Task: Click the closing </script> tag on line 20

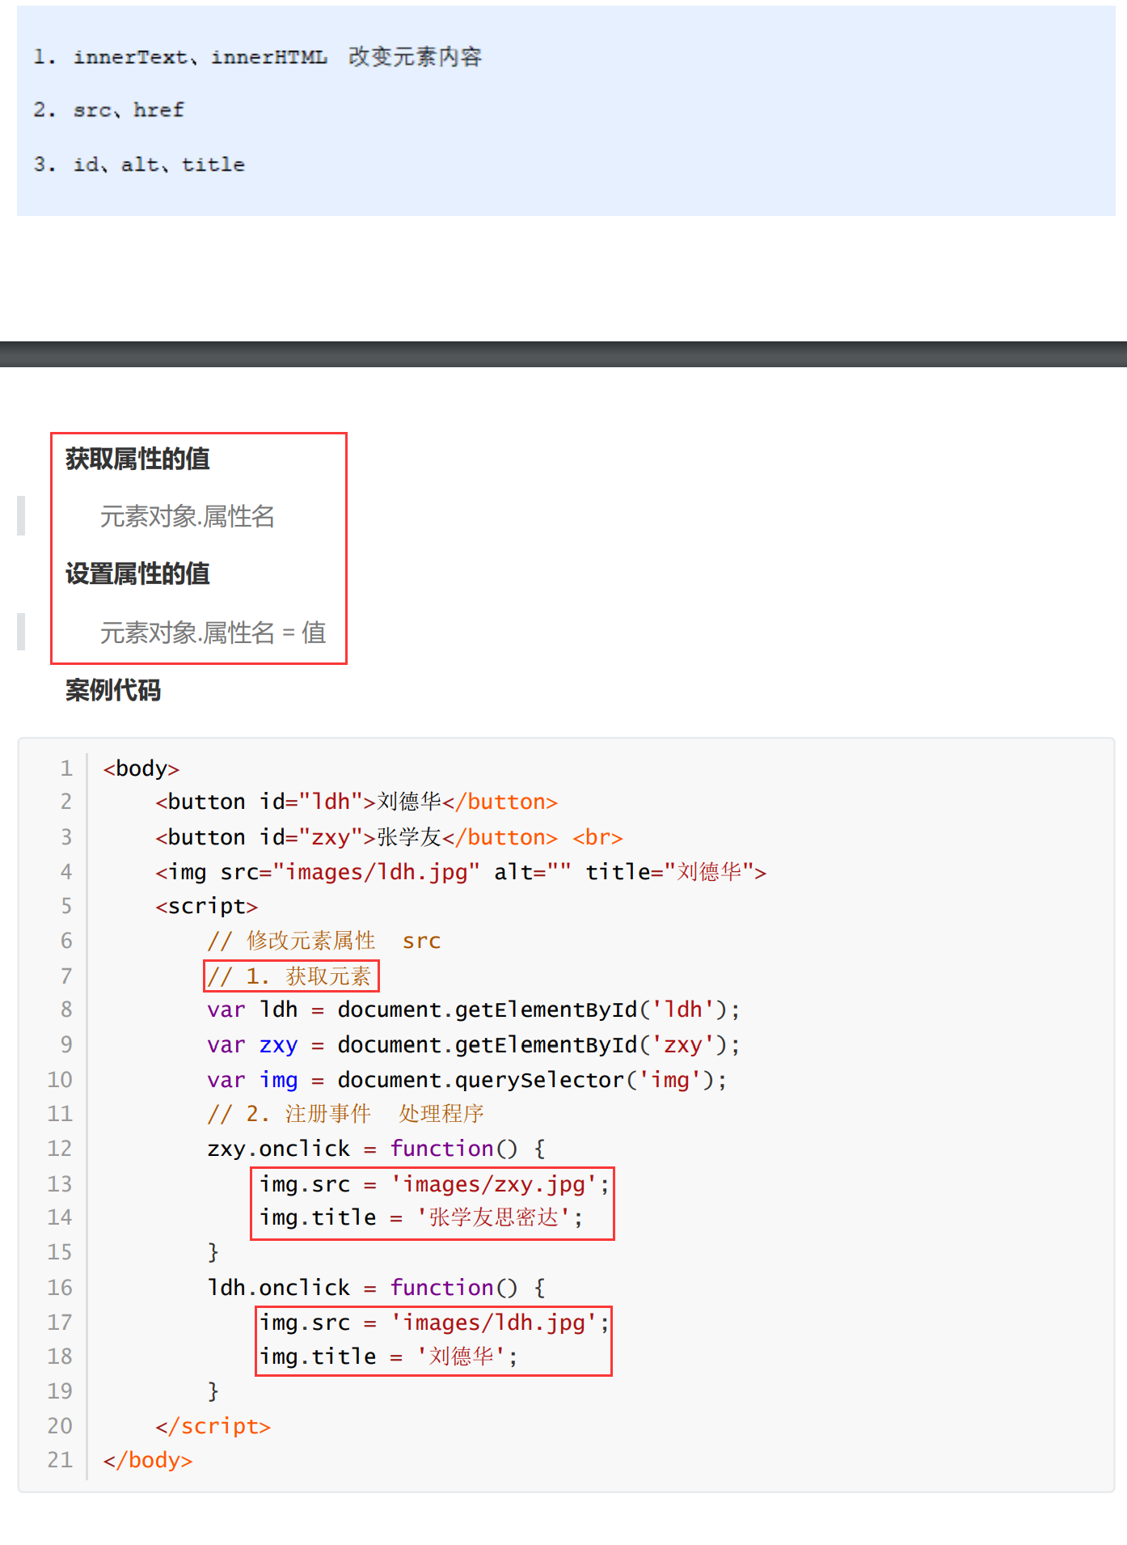Action: click(x=213, y=1426)
